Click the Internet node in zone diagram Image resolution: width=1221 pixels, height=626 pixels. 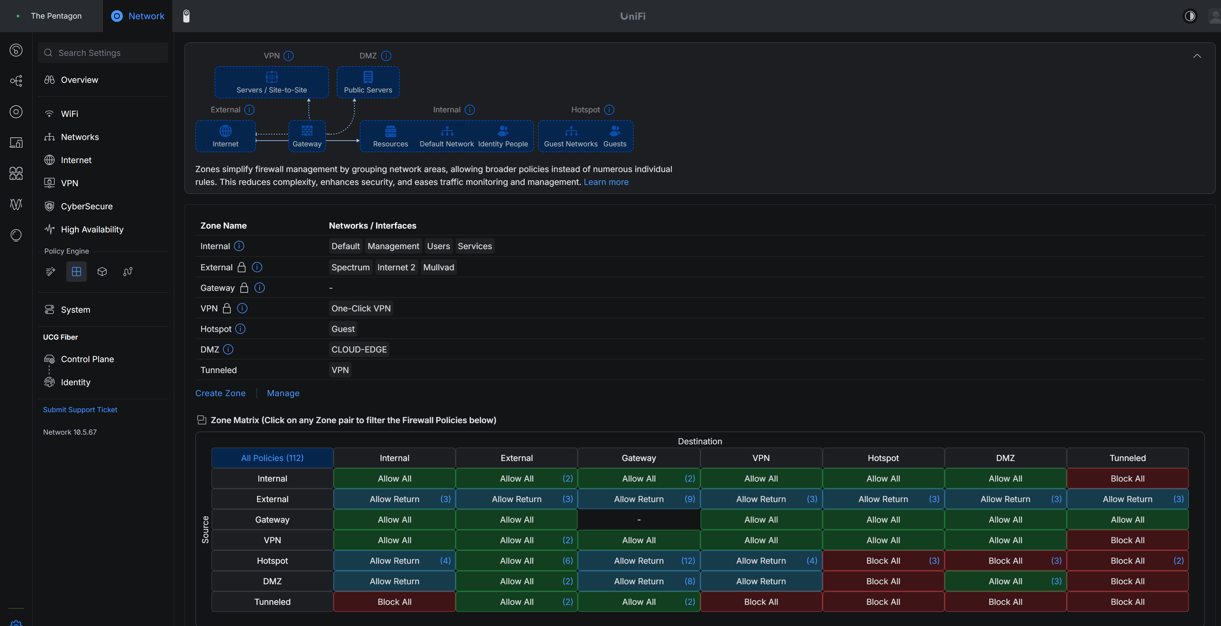point(226,136)
